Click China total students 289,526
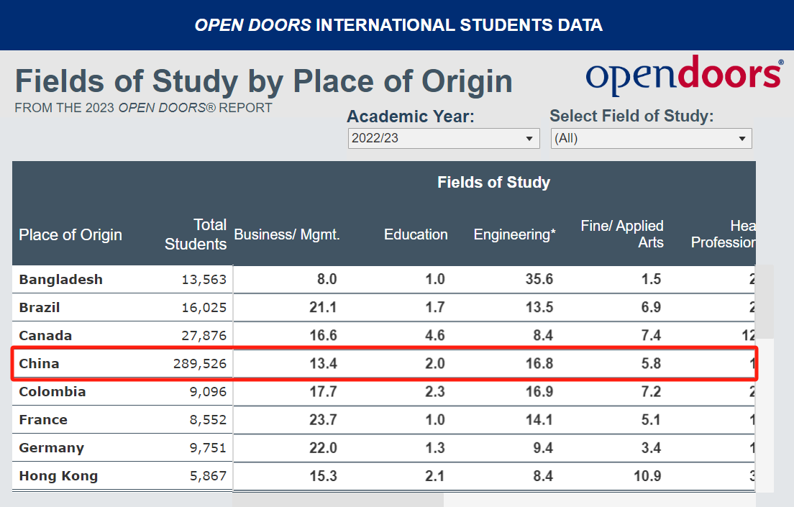This screenshot has width=794, height=507. [x=199, y=364]
